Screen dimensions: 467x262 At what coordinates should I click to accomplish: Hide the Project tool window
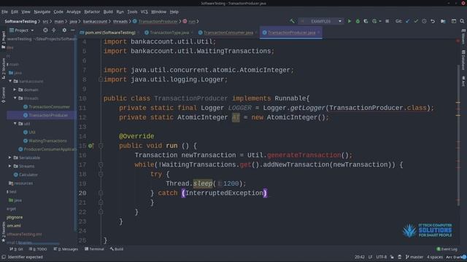(x=73, y=31)
